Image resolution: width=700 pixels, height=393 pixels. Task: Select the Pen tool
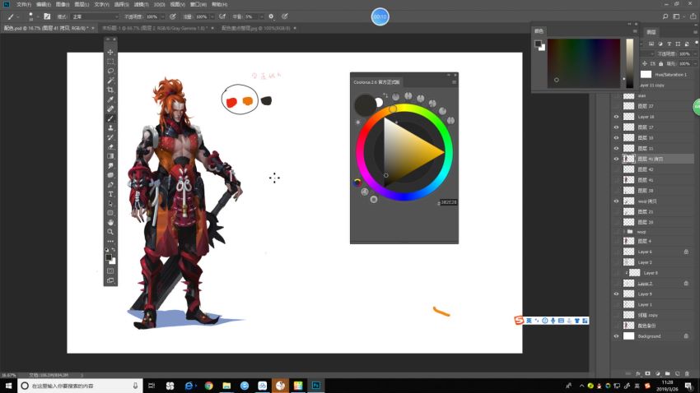click(110, 184)
